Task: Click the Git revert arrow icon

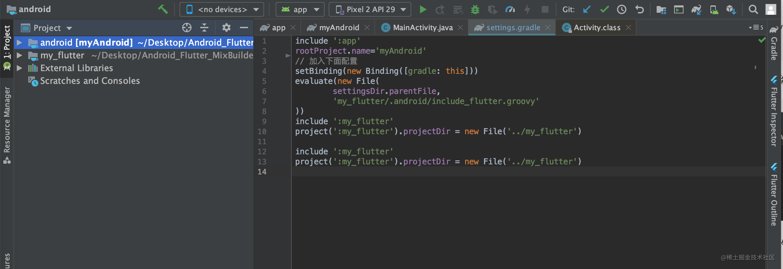Action: [640, 9]
